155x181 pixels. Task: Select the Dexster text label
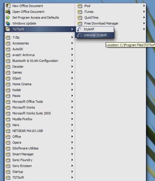18,67
